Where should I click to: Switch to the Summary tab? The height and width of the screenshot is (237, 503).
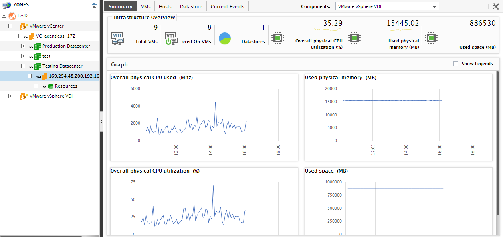click(120, 6)
